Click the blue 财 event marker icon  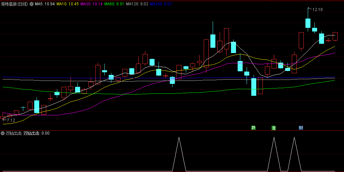[x=301, y=128]
